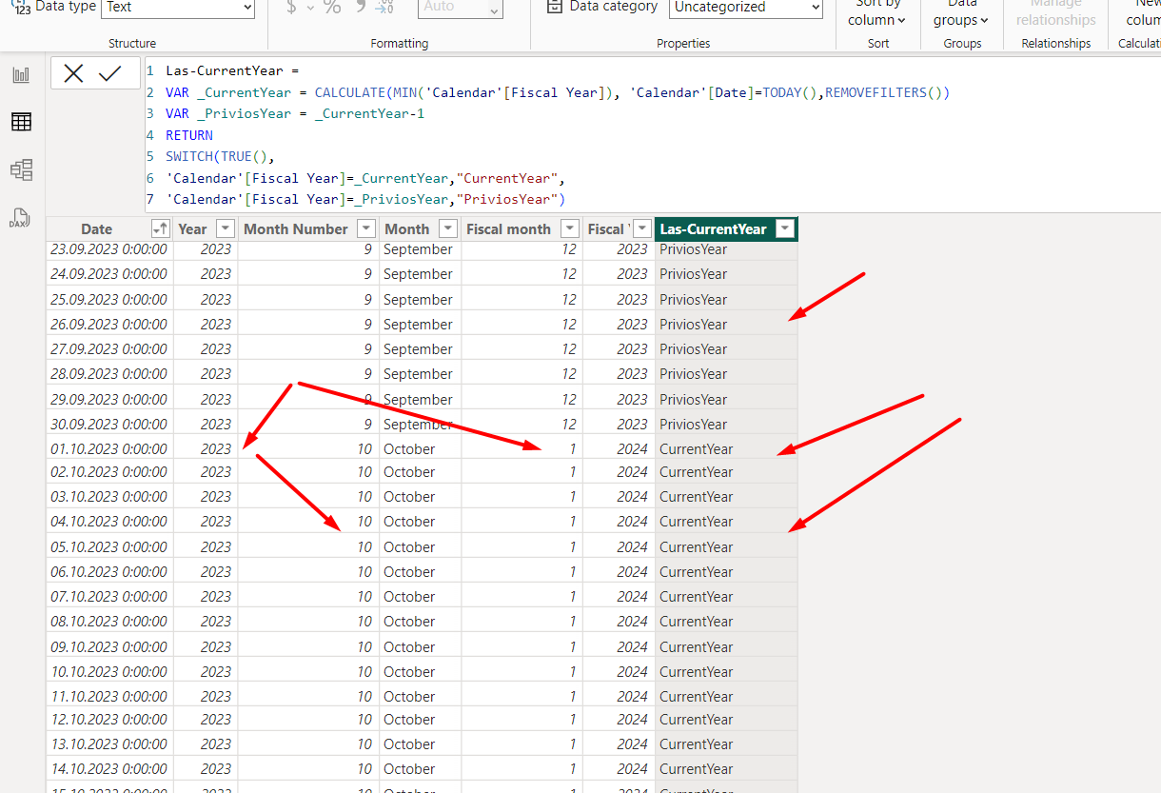Open the Fiscal Year column filter dropdown
The image size is (1161, 793).
[x=643, y=229]
